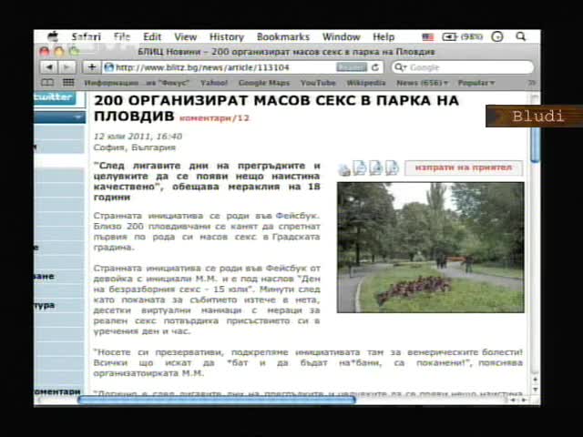Click the Фейсбук link in first paragraph
The image size is (583, 437).
coord(298,216)
